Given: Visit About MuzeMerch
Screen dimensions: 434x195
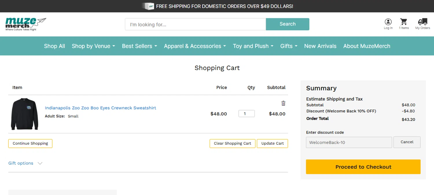Looking at the screenshot, I should (x=367, y=46).
